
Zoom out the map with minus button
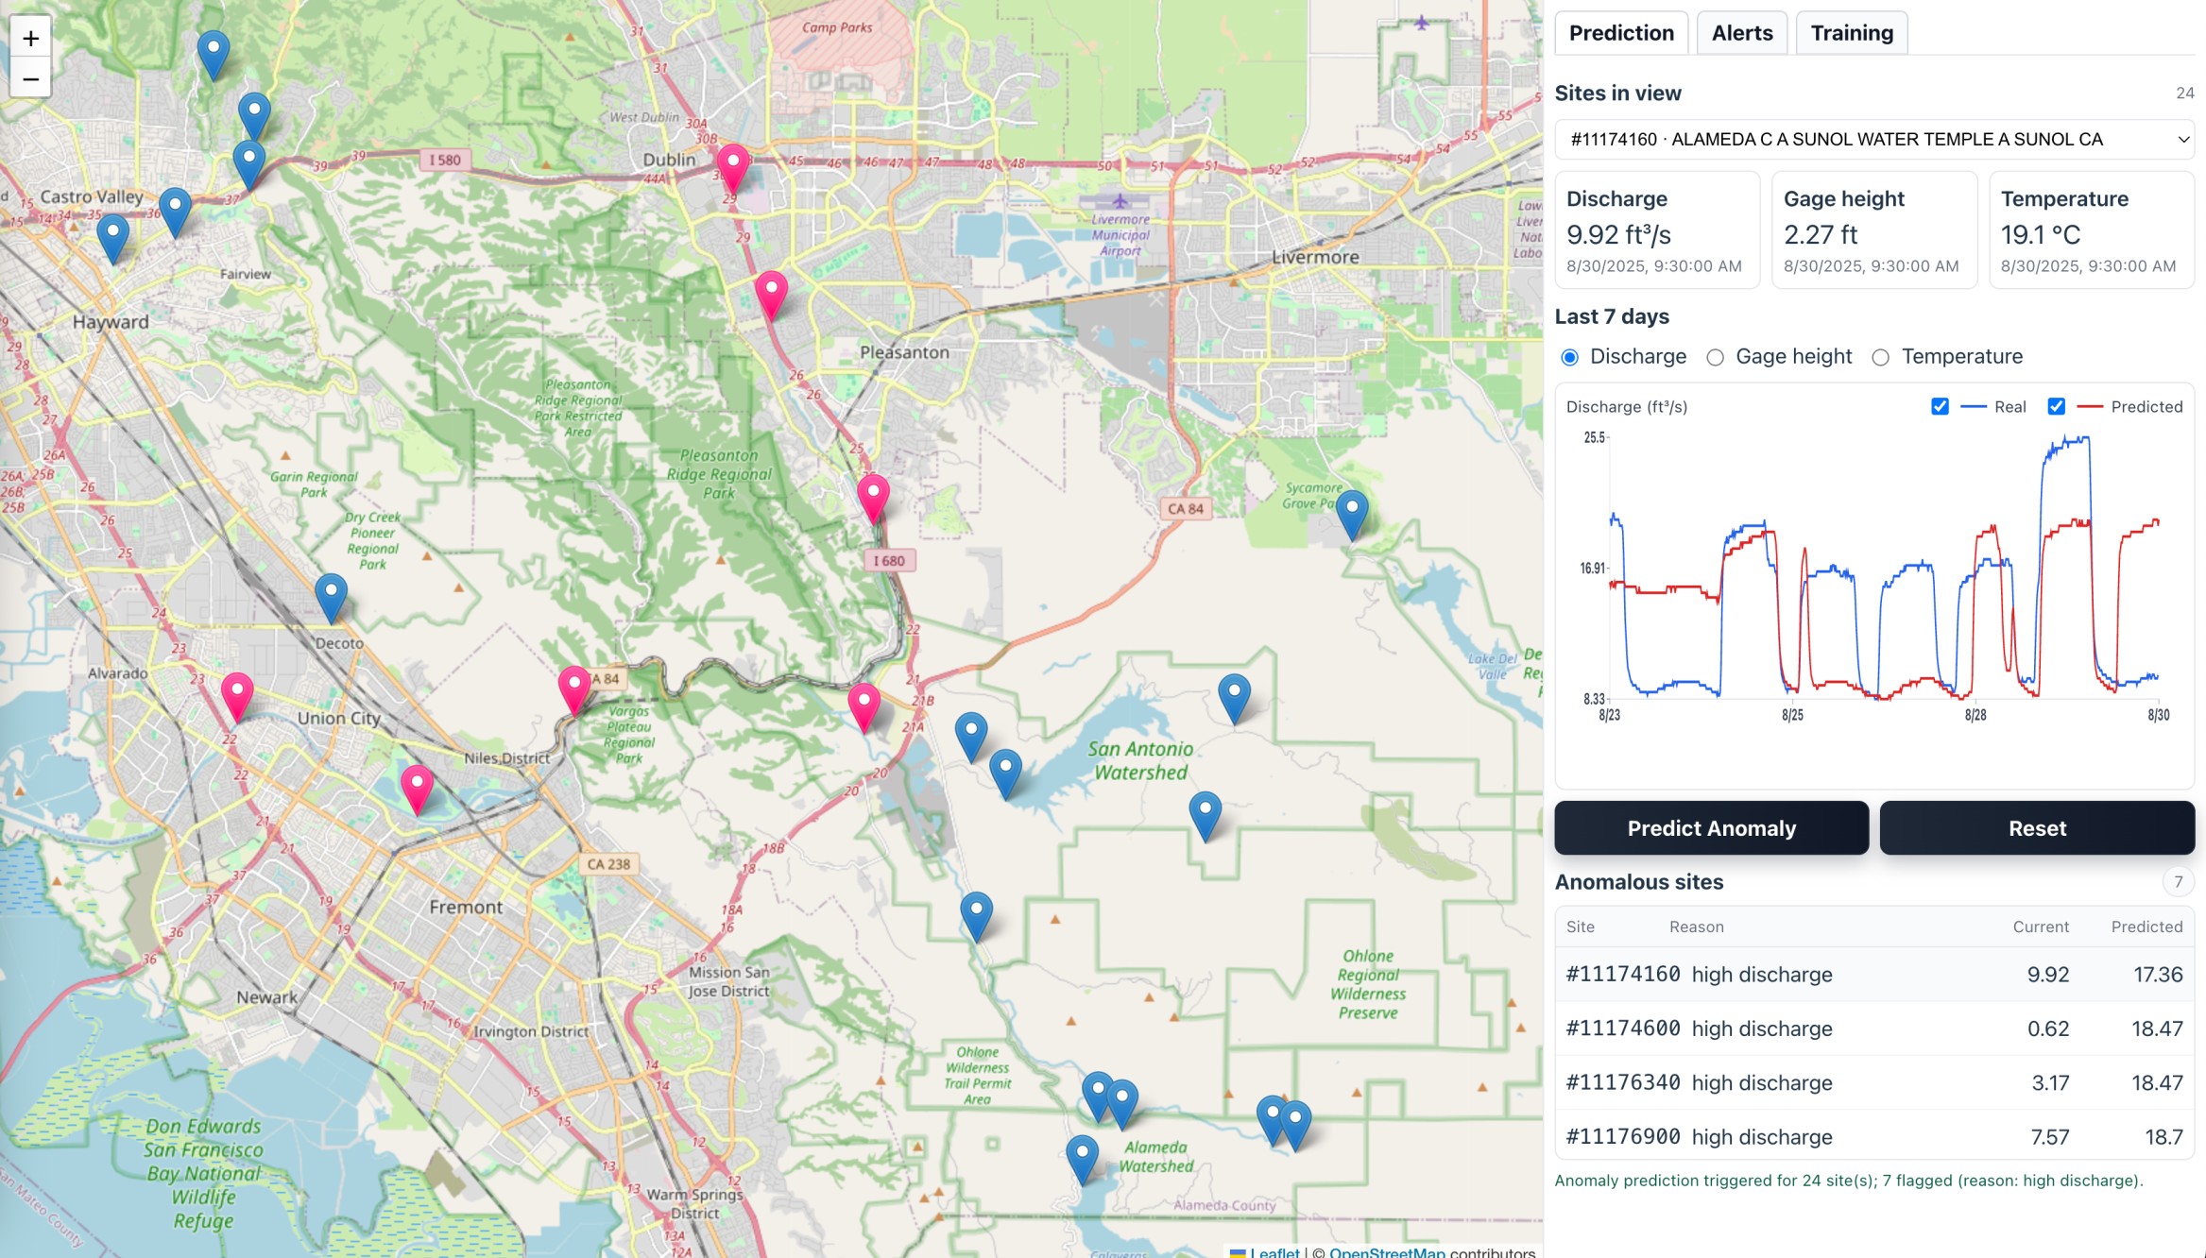[30, 79]
